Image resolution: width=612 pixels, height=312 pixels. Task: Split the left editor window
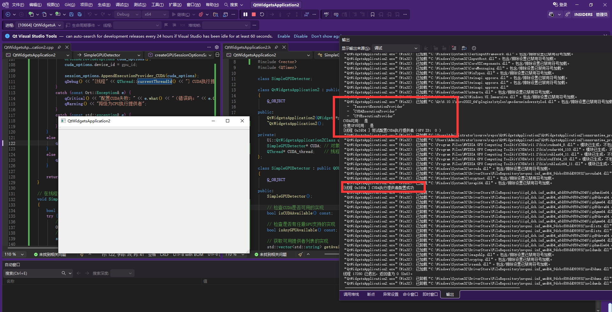pyautogui.click(x=217, y=55)
